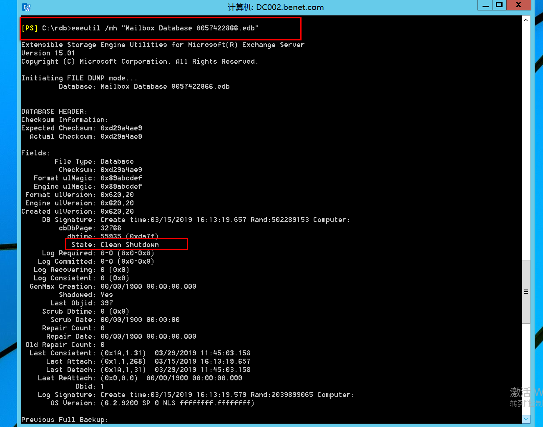This screenshot has width=543, height=427.
Task: Click the "Repair Count: 0" line
Action: [73, 328]
